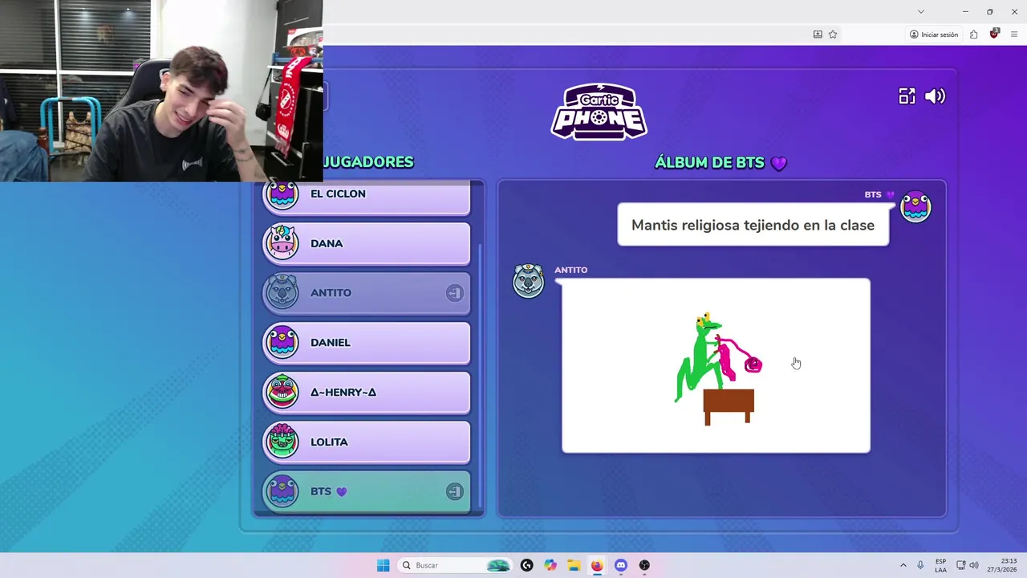Open the uBlock Origin shield extension
Image resolution: width=1027 pixels, height=578 pixels.
(x=994, y=35)
